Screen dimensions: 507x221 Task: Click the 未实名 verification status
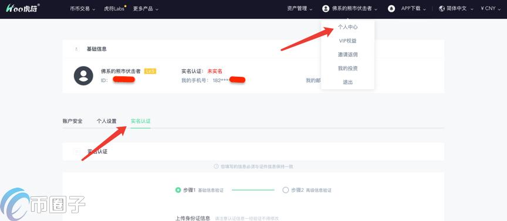tap(215, 71)
